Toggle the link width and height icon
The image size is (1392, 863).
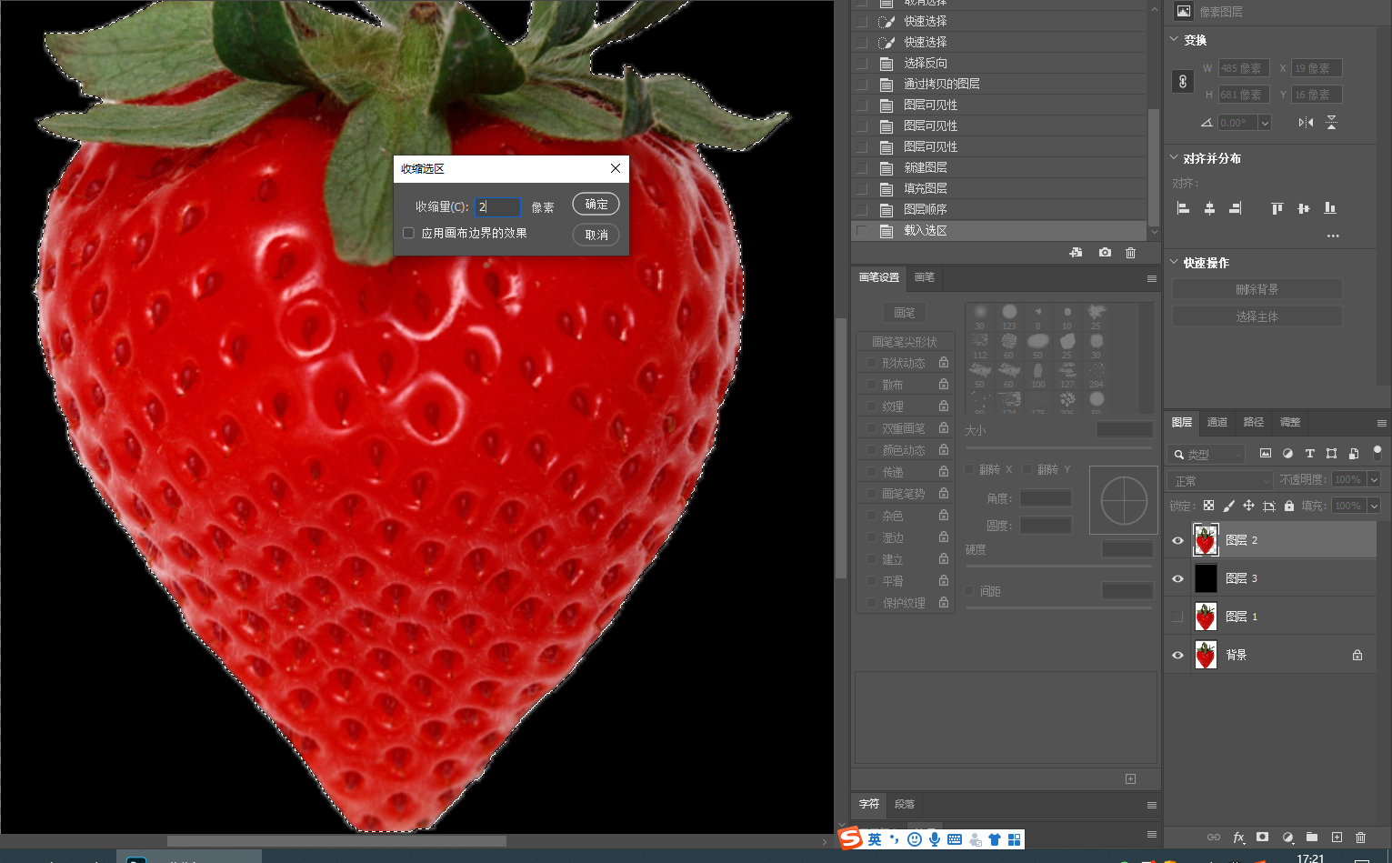1182,81
